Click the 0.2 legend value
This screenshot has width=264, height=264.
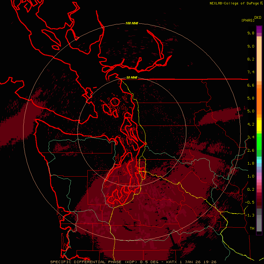(251, 189)
